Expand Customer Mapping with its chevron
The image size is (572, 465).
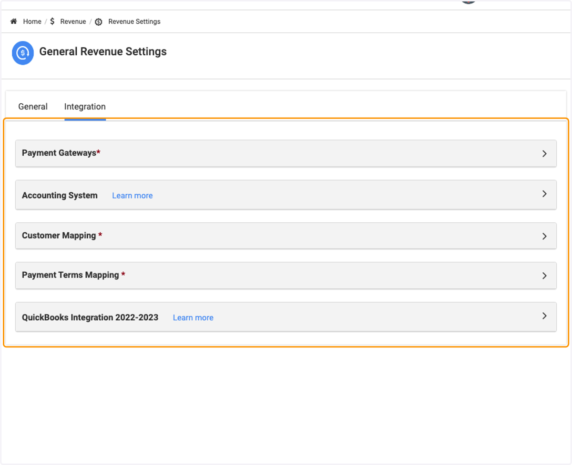coord(544,236)
